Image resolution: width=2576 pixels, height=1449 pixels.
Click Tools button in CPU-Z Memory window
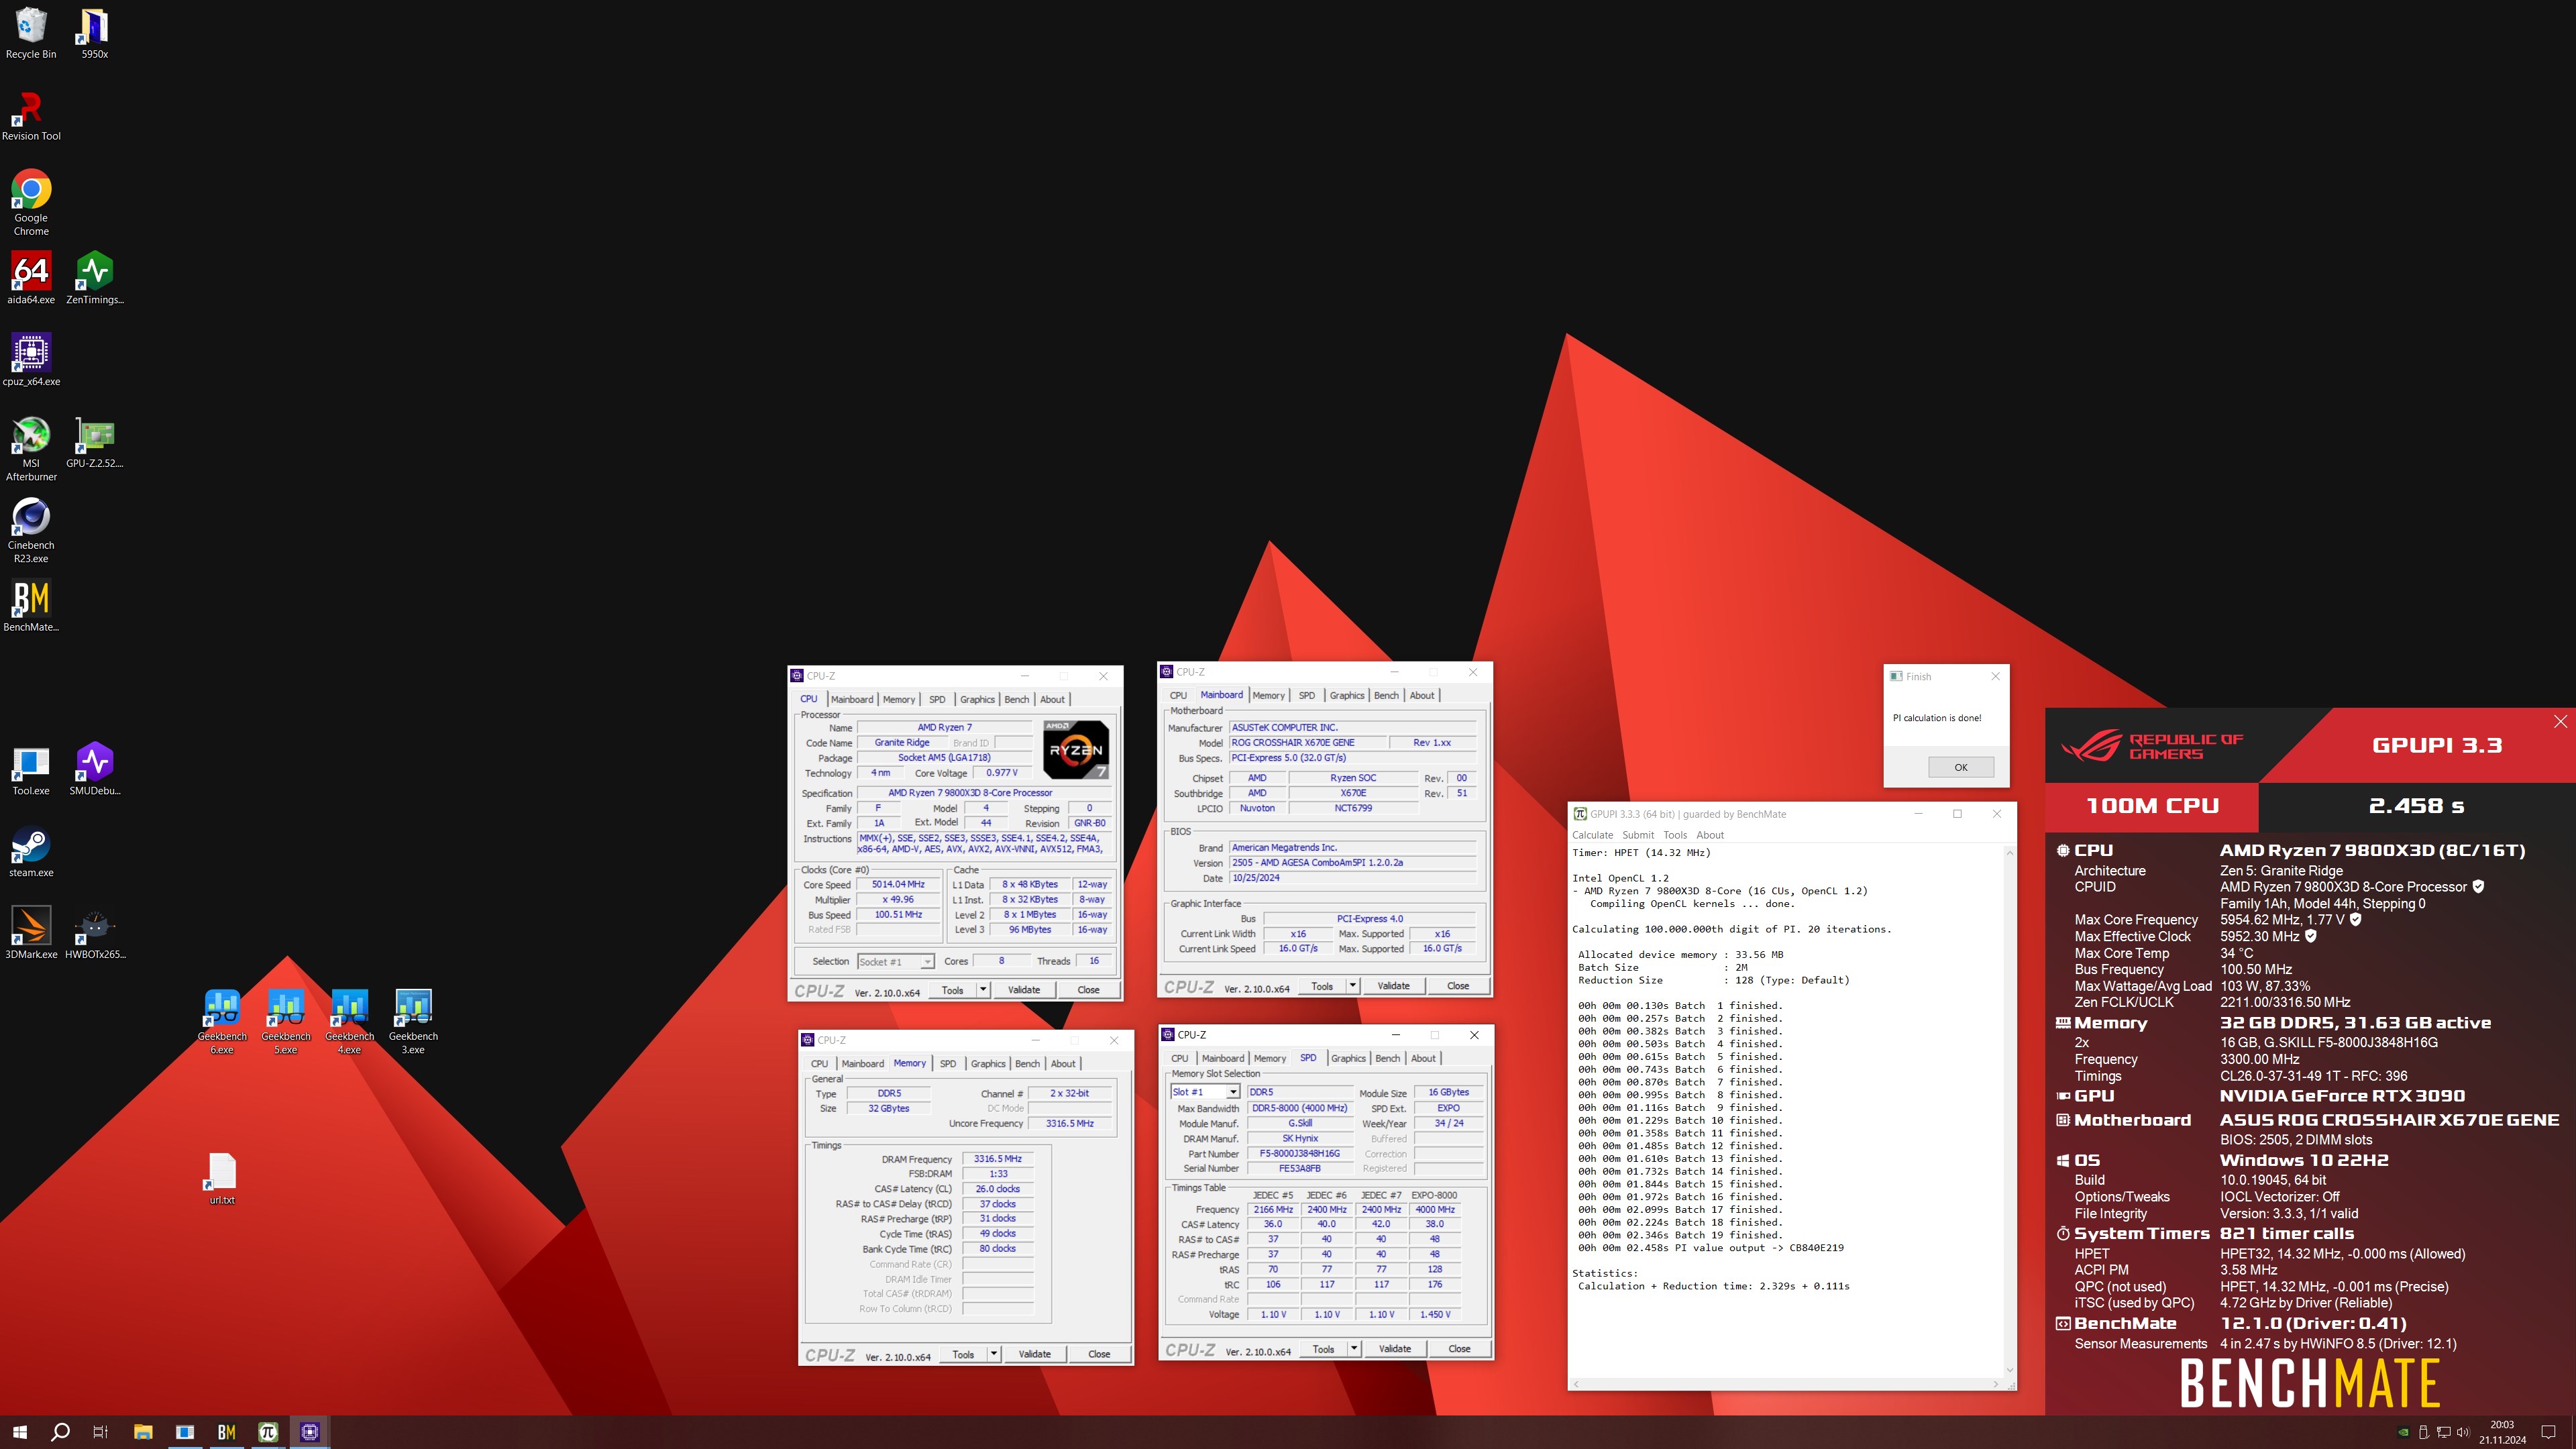pos(963,1354)
